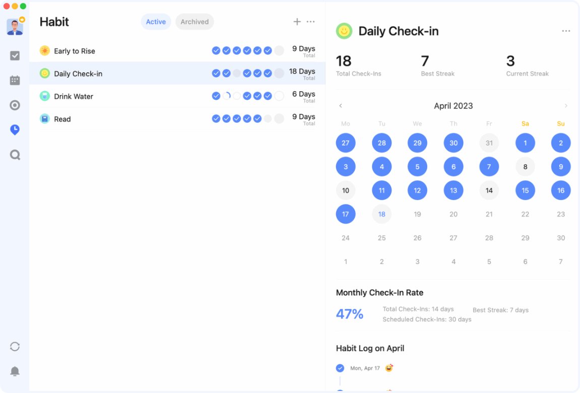Open the Tasks list from the sidebar
The width and height of the screenshot is (580, 393).
click(15, 55)
